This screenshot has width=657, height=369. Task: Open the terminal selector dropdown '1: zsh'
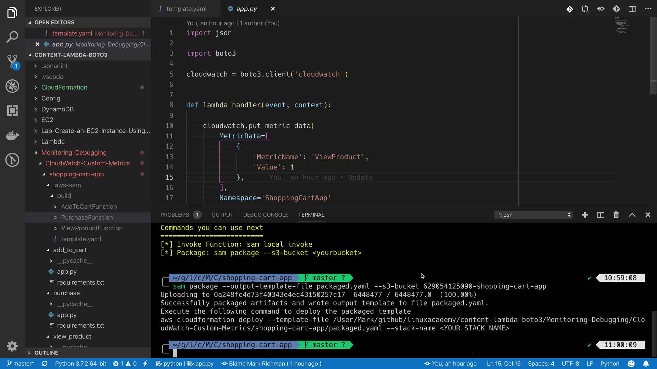click(x=534, y=215)
